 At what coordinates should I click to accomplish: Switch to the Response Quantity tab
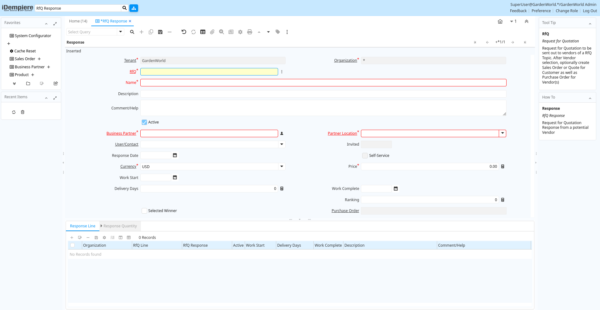tap(120, 226)
